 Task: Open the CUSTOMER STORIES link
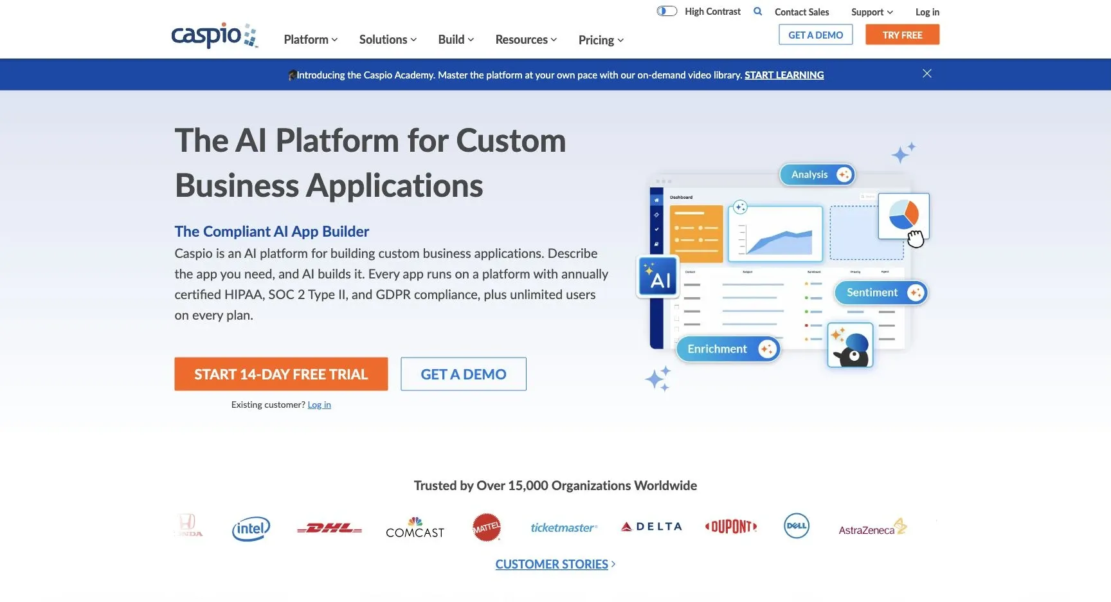point(555,565)
